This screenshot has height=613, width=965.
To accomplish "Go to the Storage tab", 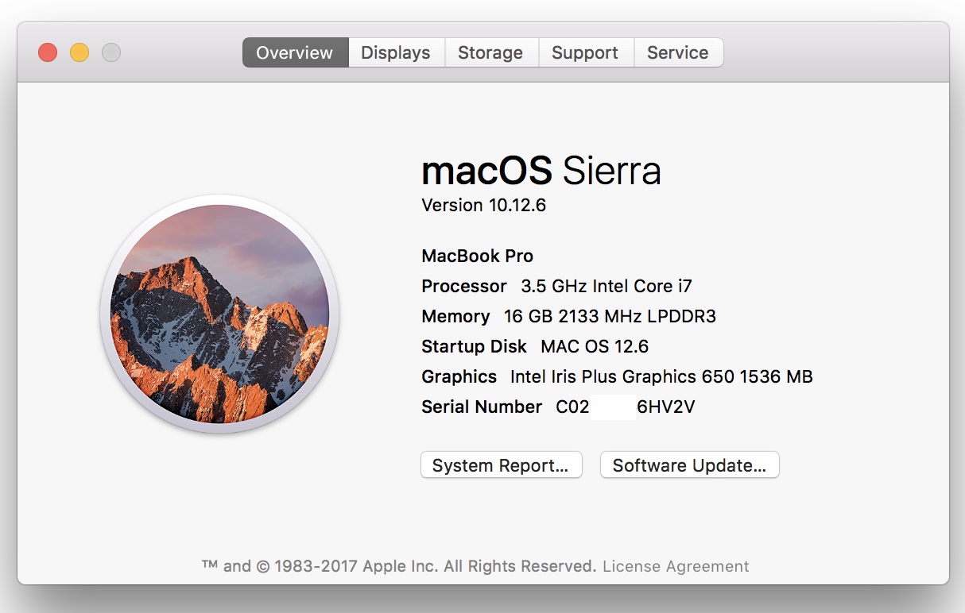I will point(490,52).
